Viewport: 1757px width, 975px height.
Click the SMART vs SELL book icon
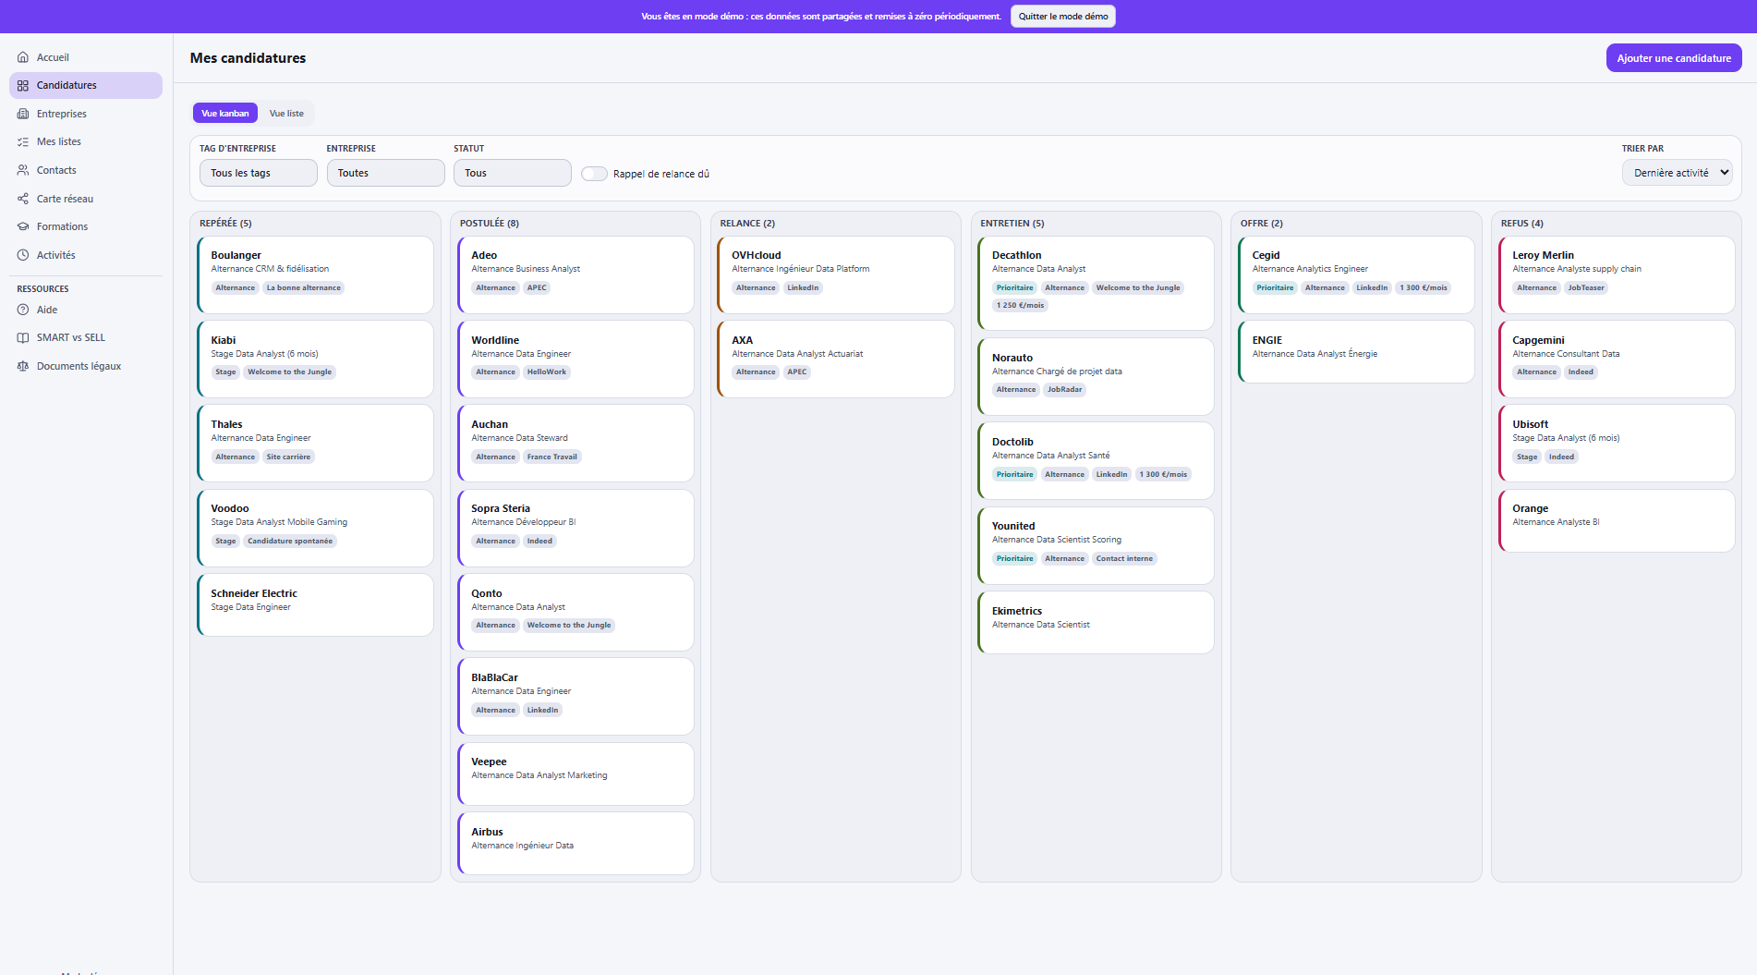point(23,337)
